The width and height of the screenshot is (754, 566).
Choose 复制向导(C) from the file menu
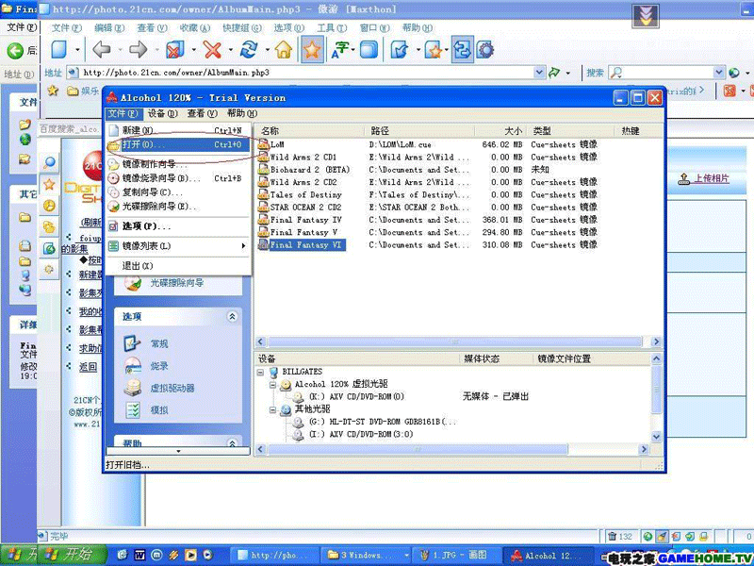178,192
